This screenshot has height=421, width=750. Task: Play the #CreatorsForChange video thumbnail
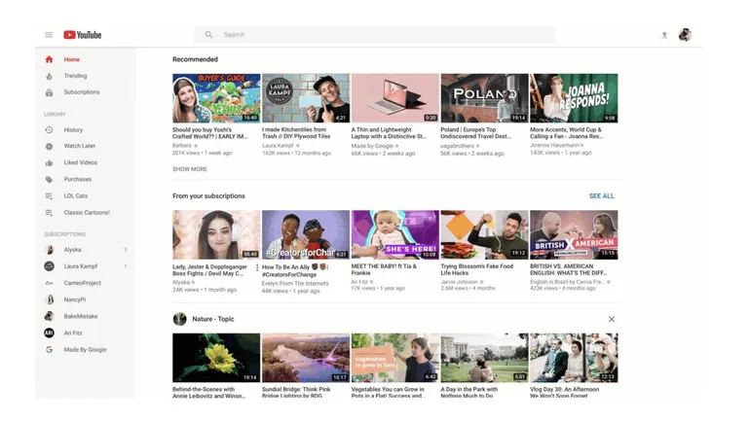click(x=306, y=235)
